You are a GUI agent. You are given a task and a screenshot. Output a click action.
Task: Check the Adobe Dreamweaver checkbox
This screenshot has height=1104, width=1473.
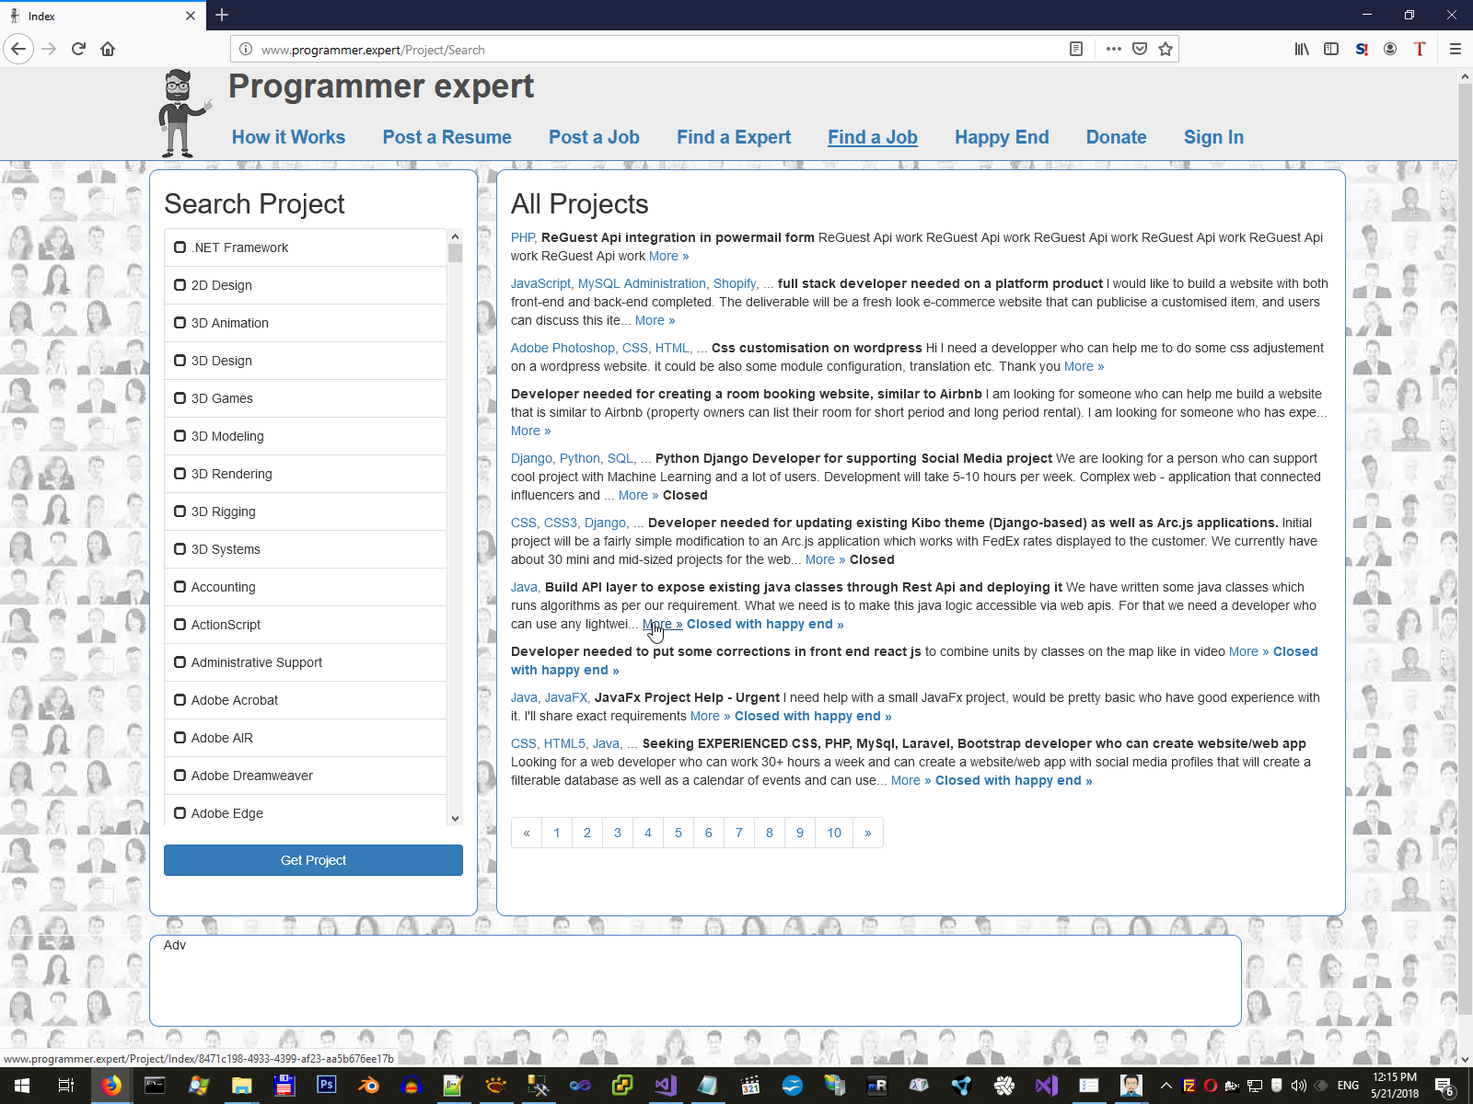tap(180, 776)
